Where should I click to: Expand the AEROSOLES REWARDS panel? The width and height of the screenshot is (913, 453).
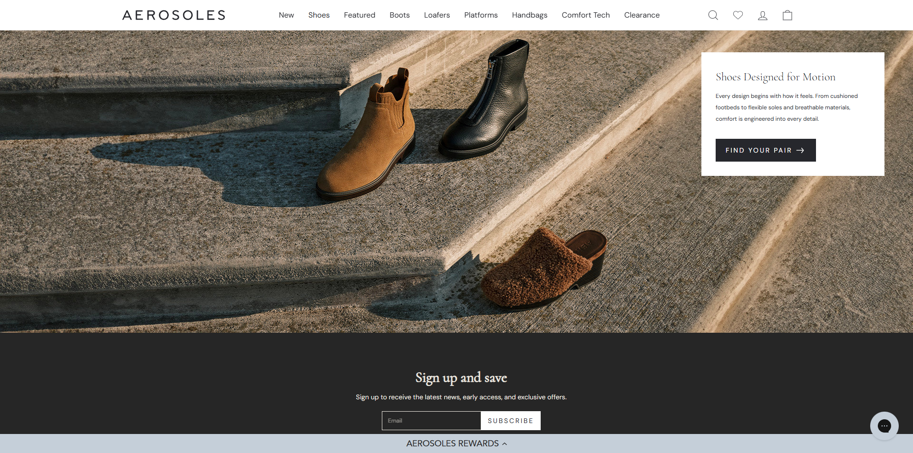click(456, 443)
